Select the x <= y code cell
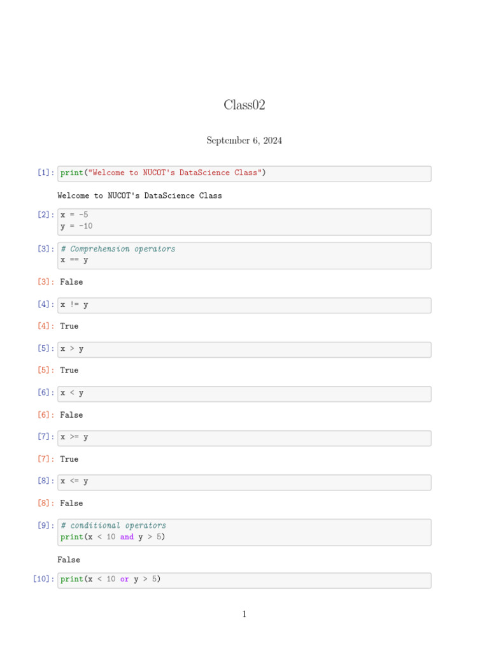489x652 pixels. point(244,482)
